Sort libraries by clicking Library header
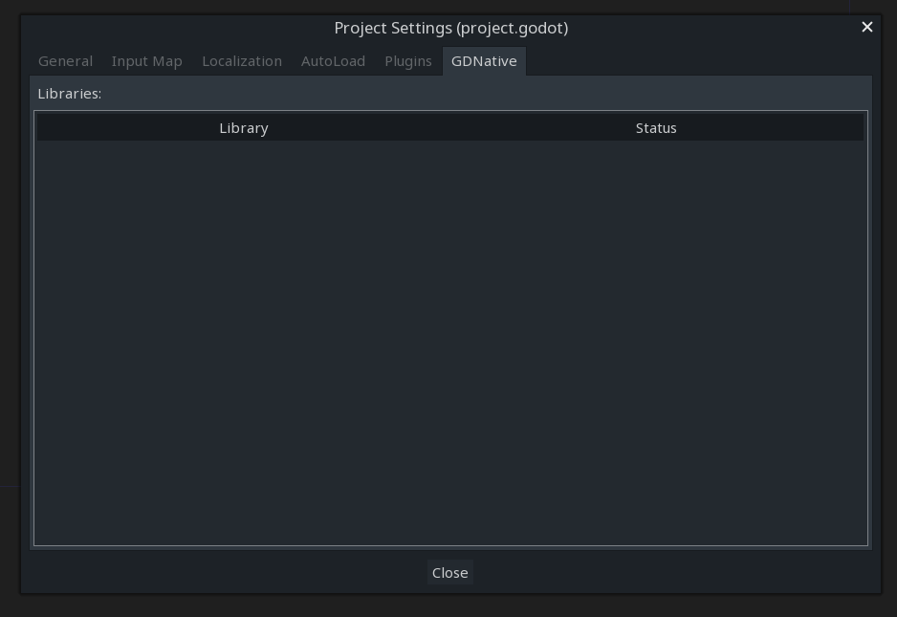Image resolution: width=897 pixels, height=617 pixels. (243, 127)
